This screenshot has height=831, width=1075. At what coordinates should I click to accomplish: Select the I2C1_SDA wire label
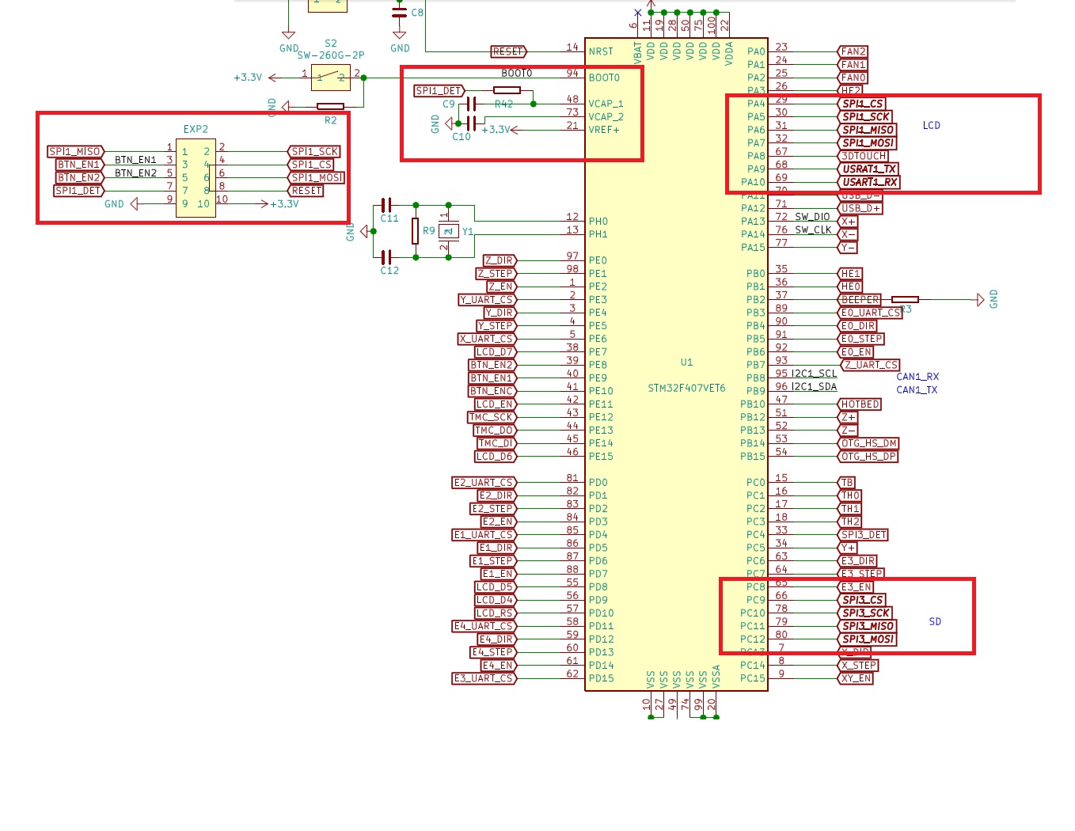tap(814, 387)
